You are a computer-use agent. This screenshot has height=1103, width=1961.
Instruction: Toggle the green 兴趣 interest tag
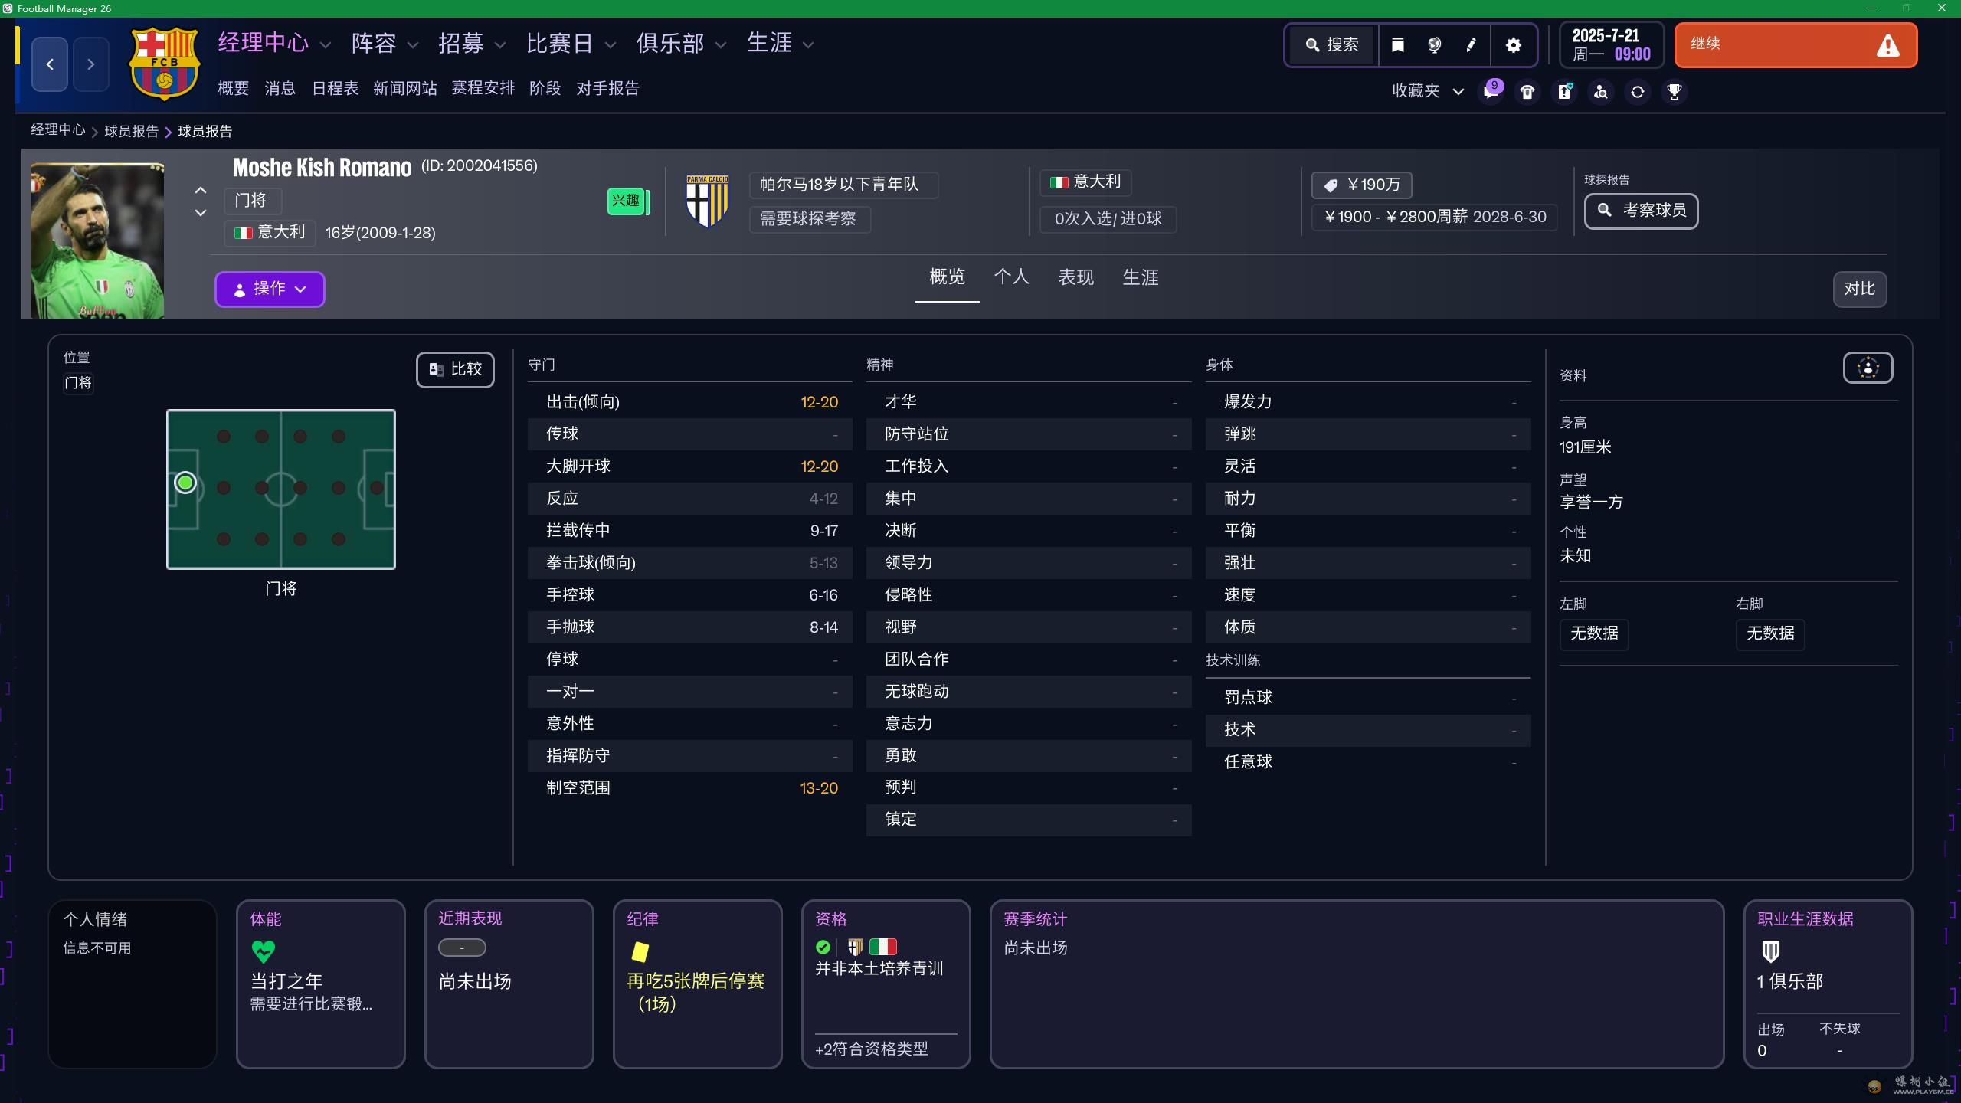[627, 201]
